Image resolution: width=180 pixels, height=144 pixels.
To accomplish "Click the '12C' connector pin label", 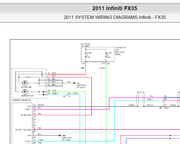I will (x=83, y=64).
